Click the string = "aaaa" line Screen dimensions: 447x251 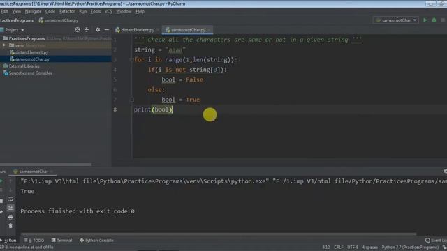coord(160,50)
